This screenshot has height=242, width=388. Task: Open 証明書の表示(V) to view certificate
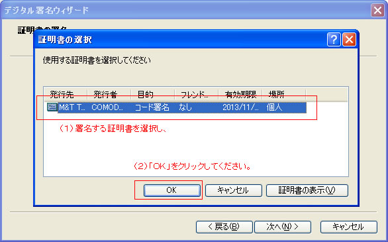(307, 190)
